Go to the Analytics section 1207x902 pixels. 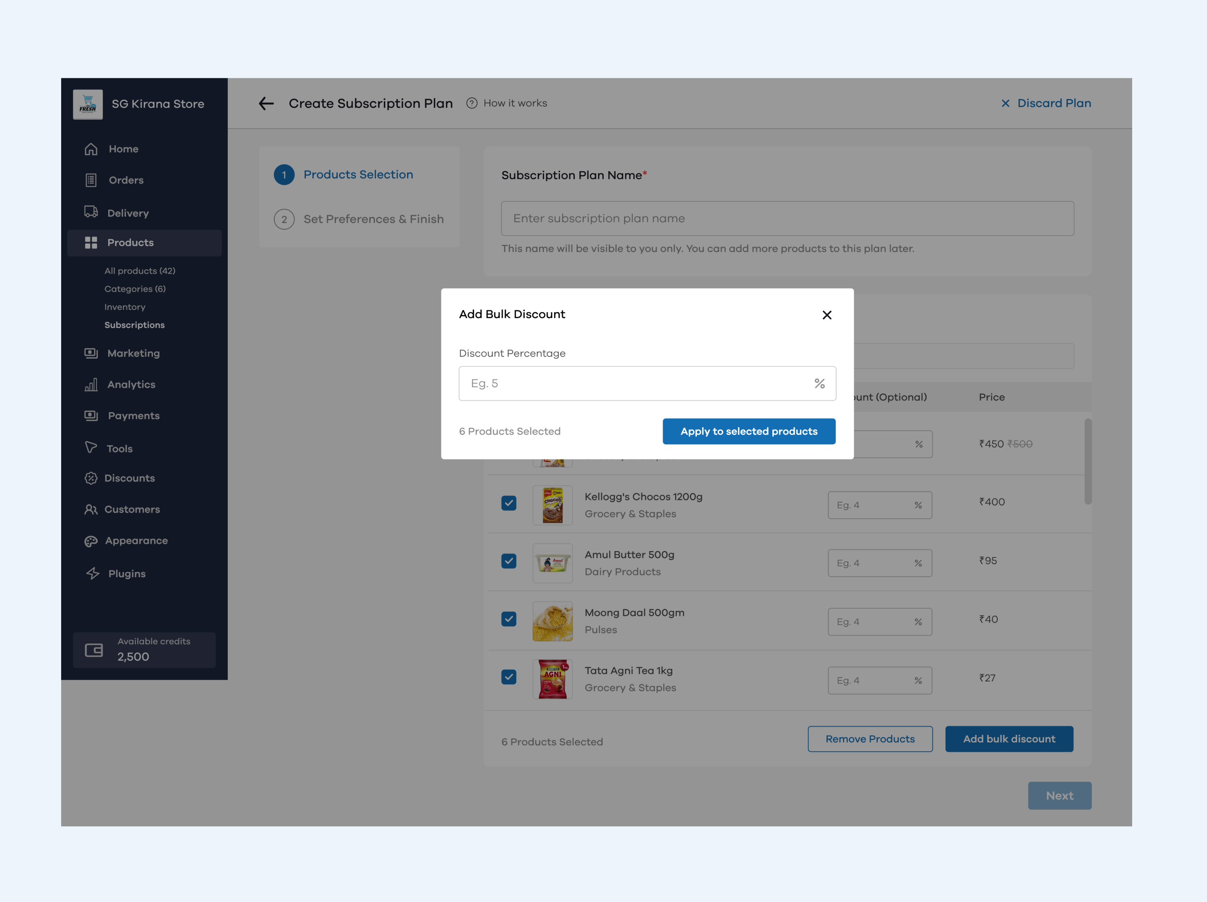(x=131, y=384)
